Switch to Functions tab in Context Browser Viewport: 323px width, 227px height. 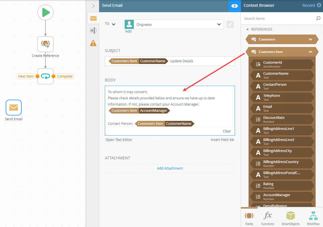[268, 219]
